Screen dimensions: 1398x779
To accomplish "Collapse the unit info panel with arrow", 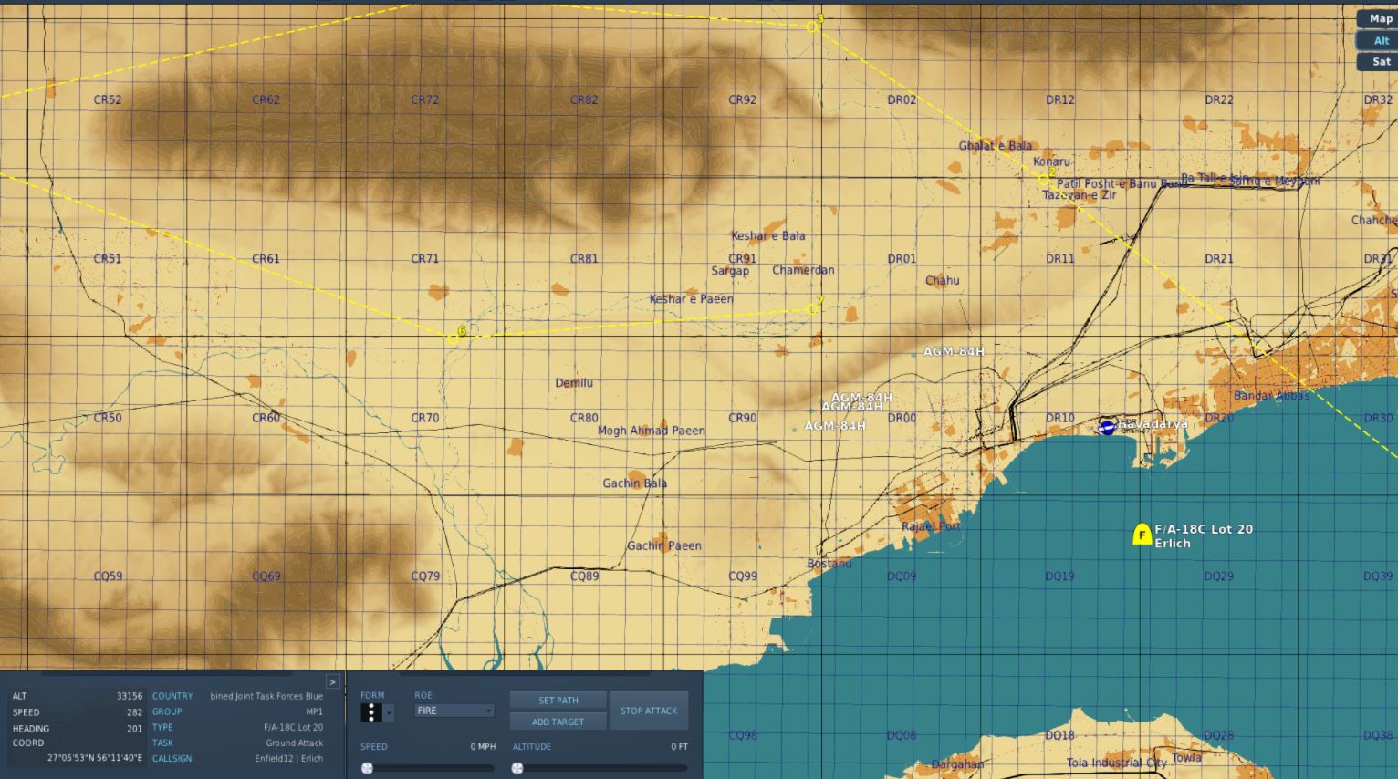I will [332, 681].
